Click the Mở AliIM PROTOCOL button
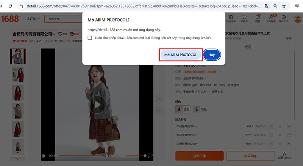 point(181,55)
